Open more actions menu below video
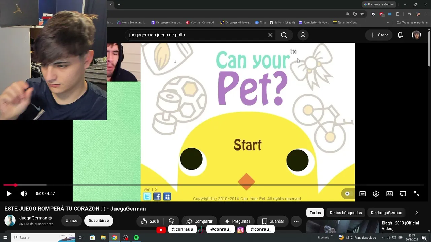This screenshot has width=431, height=242. click(296, 221)
